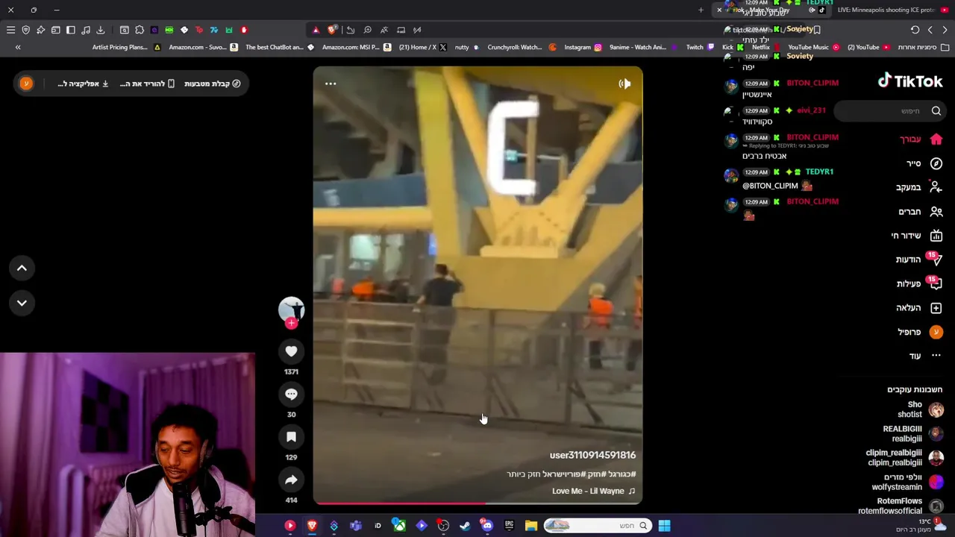
Task: Open the browser music note icon
Action: [x=85, y=30]
